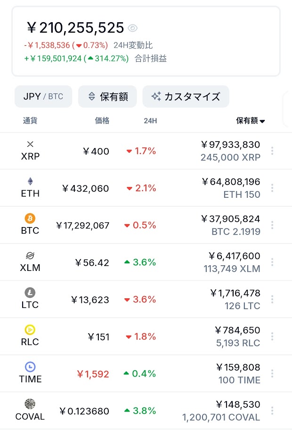Toggle balance visibility eye icon
This screenshot has width=292, height=430.
(133, 28)
